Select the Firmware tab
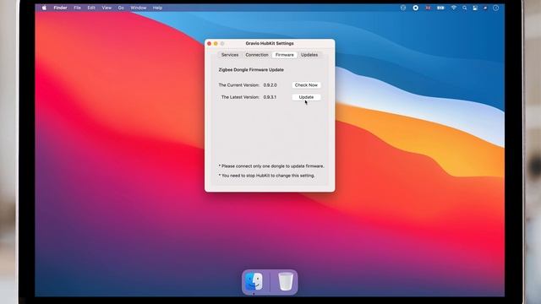This screenshot has width=541, height=304. [x=285, y=55]
